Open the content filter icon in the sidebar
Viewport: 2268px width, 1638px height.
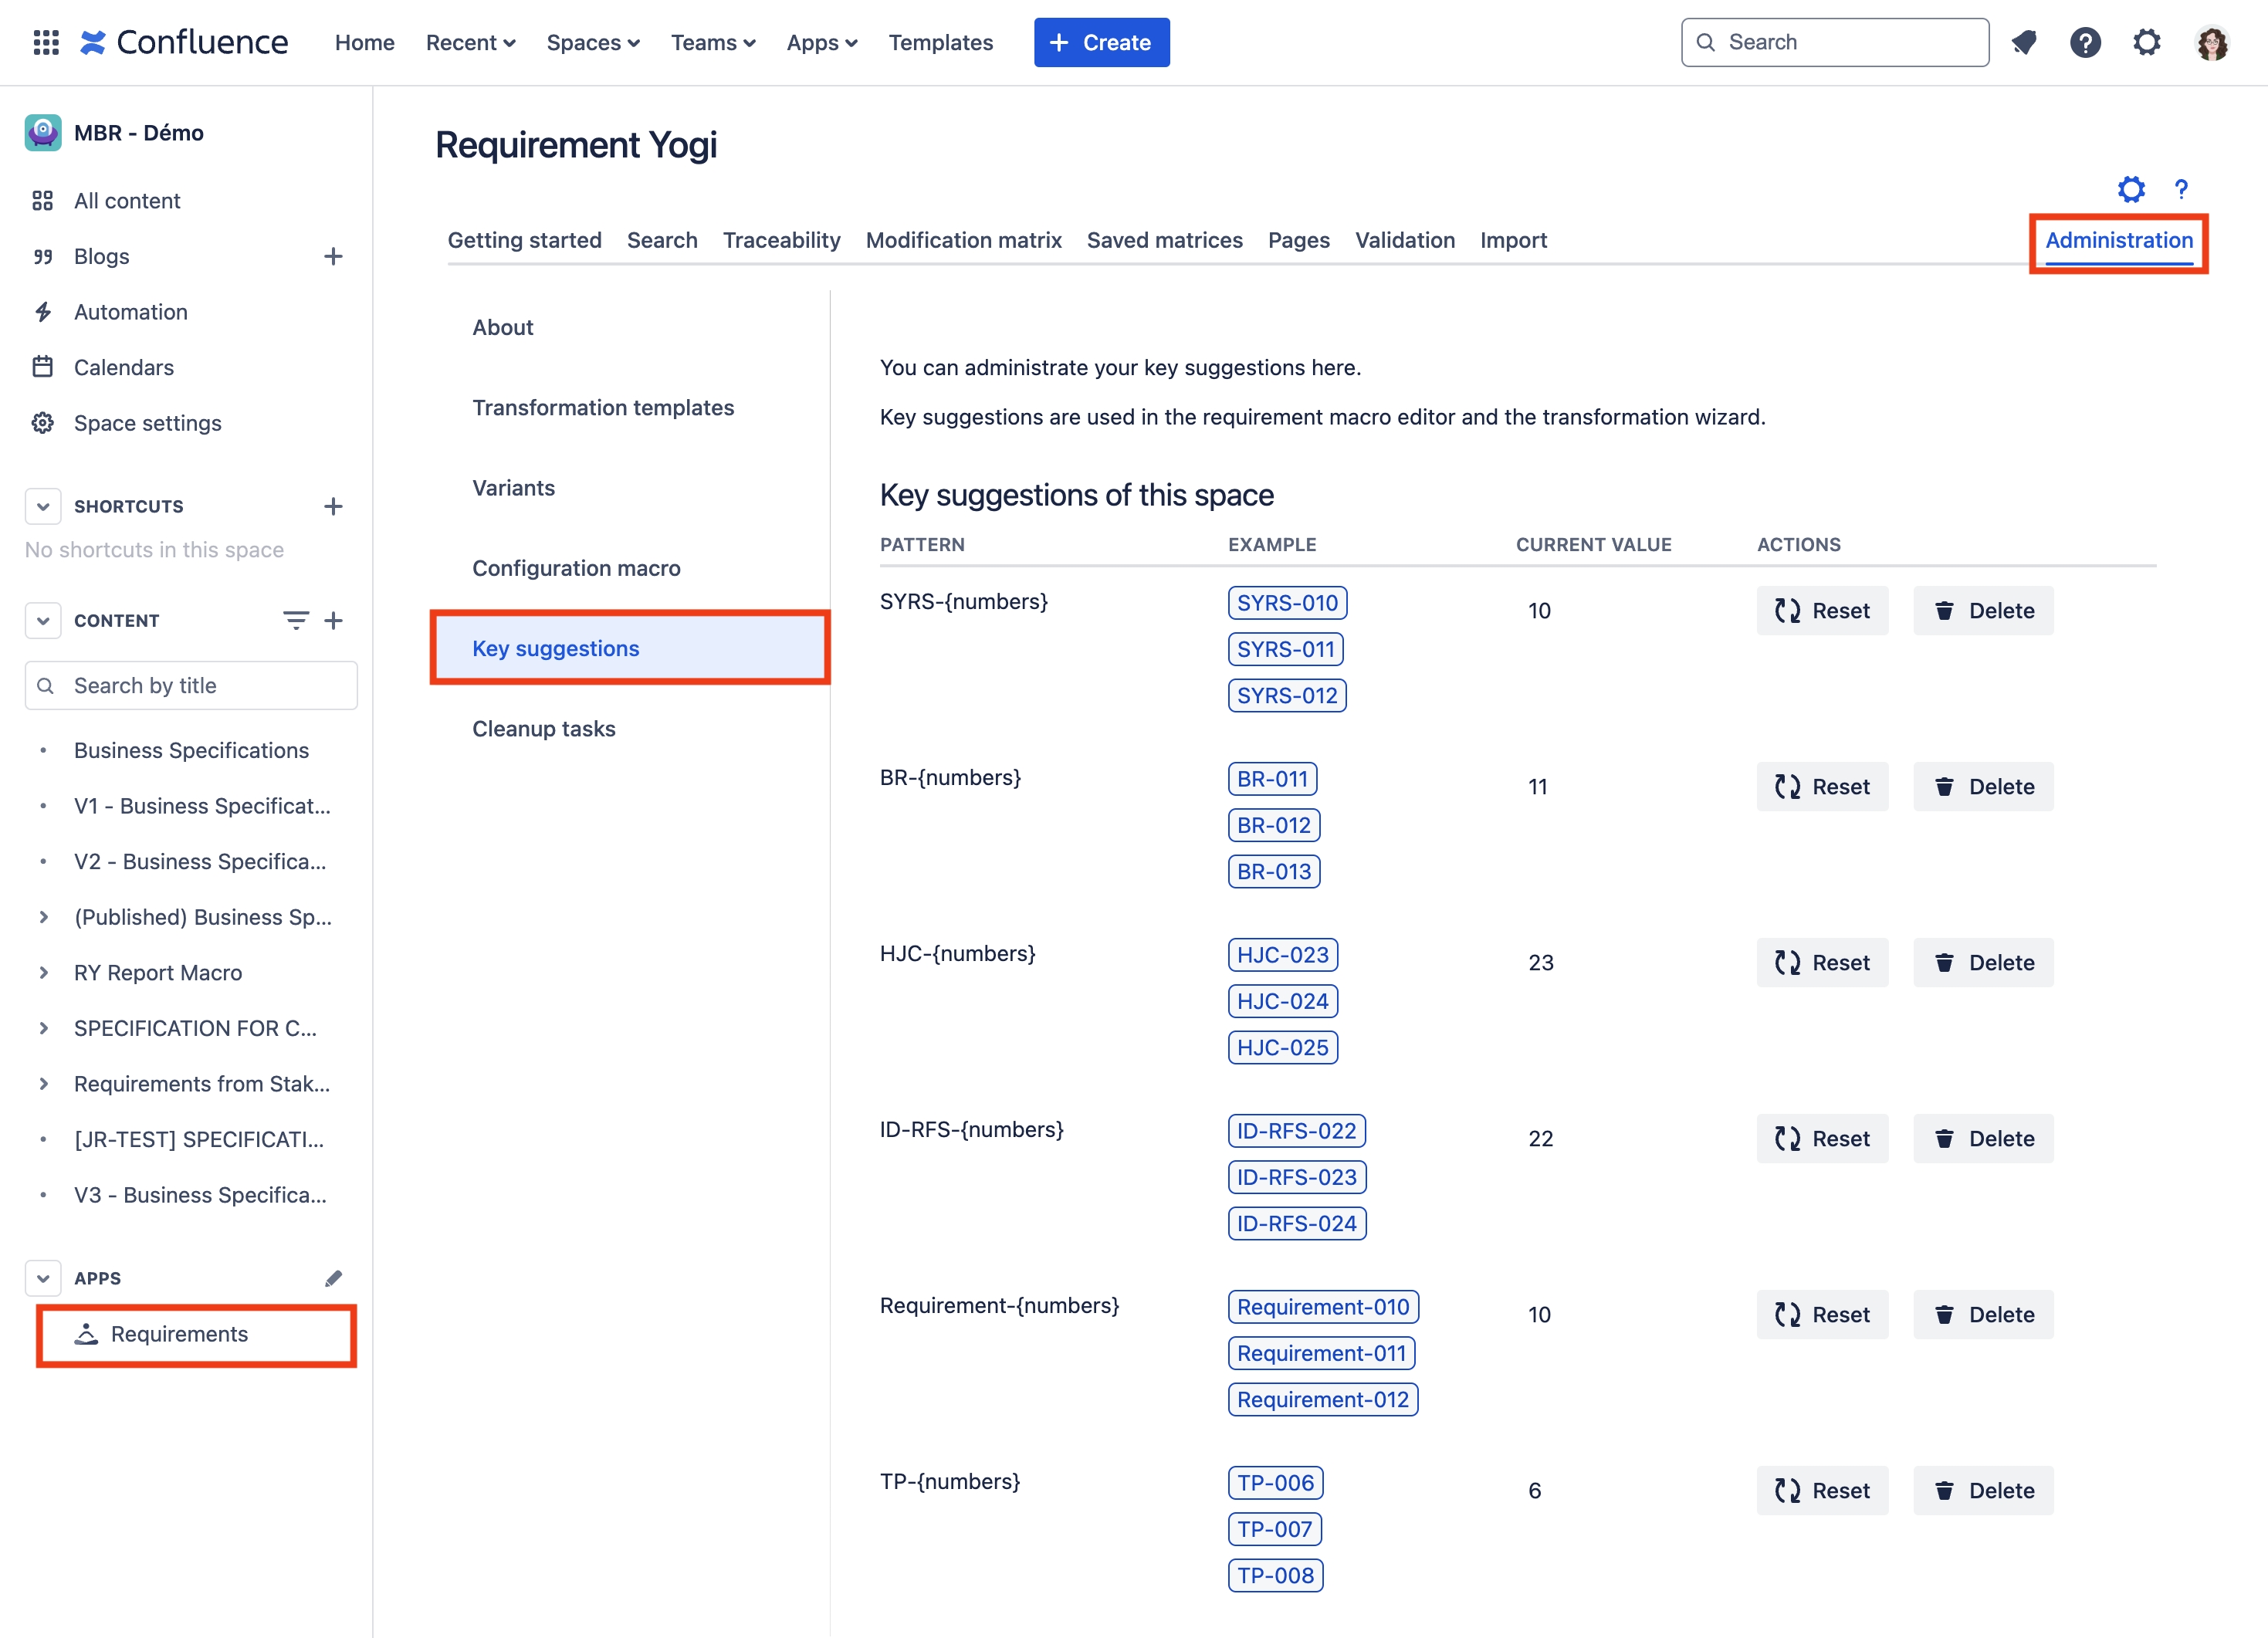click(x=295, y=620)
